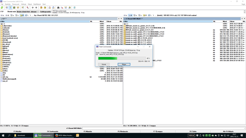
Task: Pause upload with the Szünet button
Action: tap(104, 64)
